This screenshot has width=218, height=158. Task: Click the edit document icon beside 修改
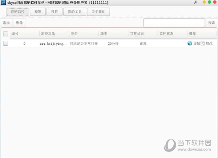click(x=203, y=43)
